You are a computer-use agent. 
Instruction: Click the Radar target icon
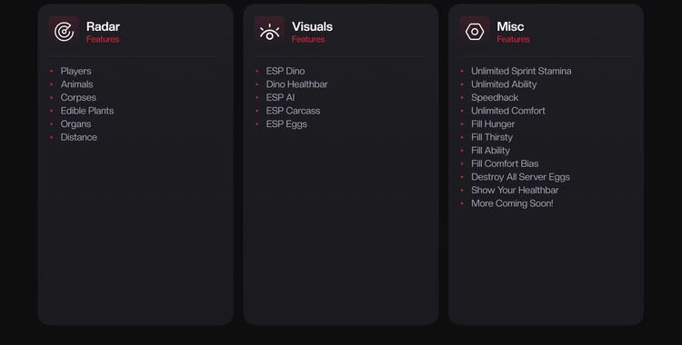coord(64,32)
